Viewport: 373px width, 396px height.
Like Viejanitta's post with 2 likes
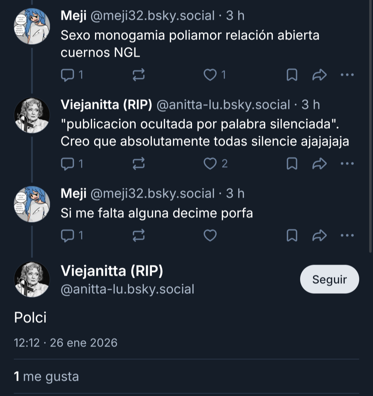(210, 164)
